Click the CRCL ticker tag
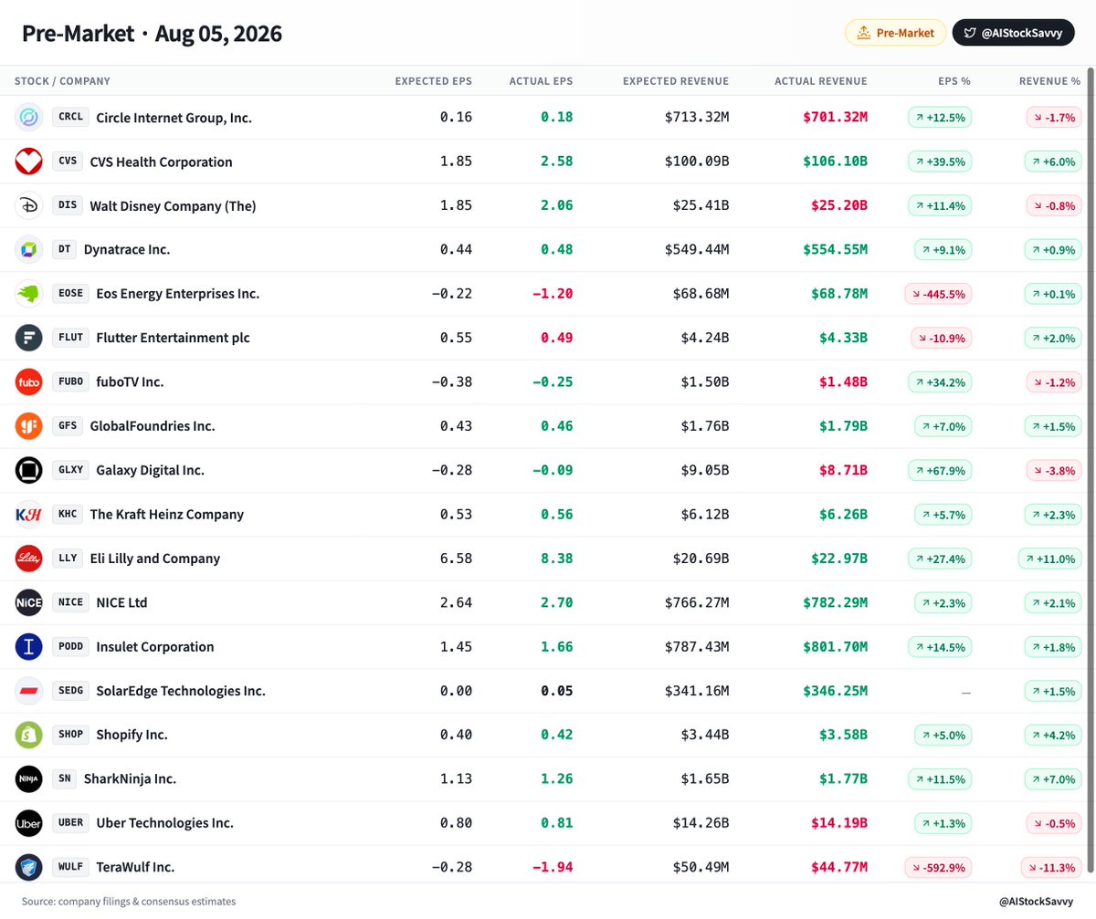The height and width of the screenshot is (919, 1096). (70, 118)
